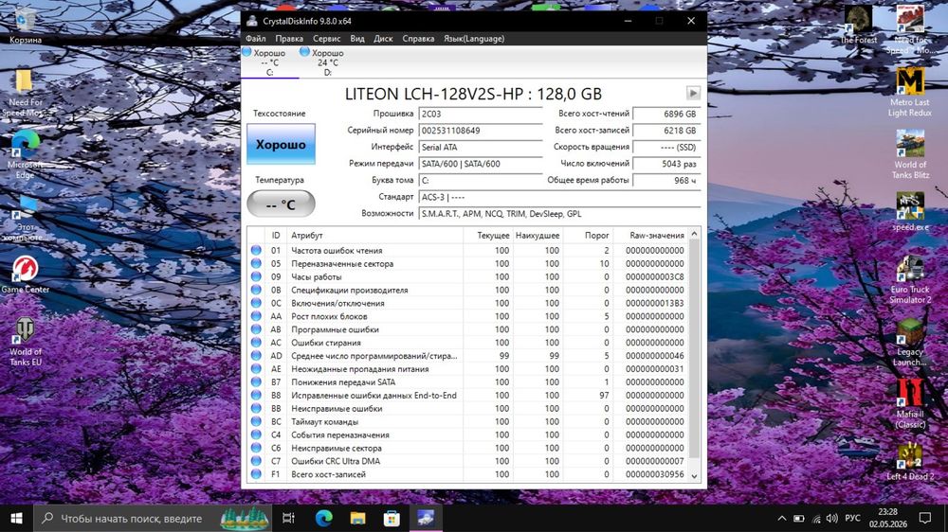Select disk D: tab at 24 °C
This screenshot has width=948, height=532.
tap(327, 62)
